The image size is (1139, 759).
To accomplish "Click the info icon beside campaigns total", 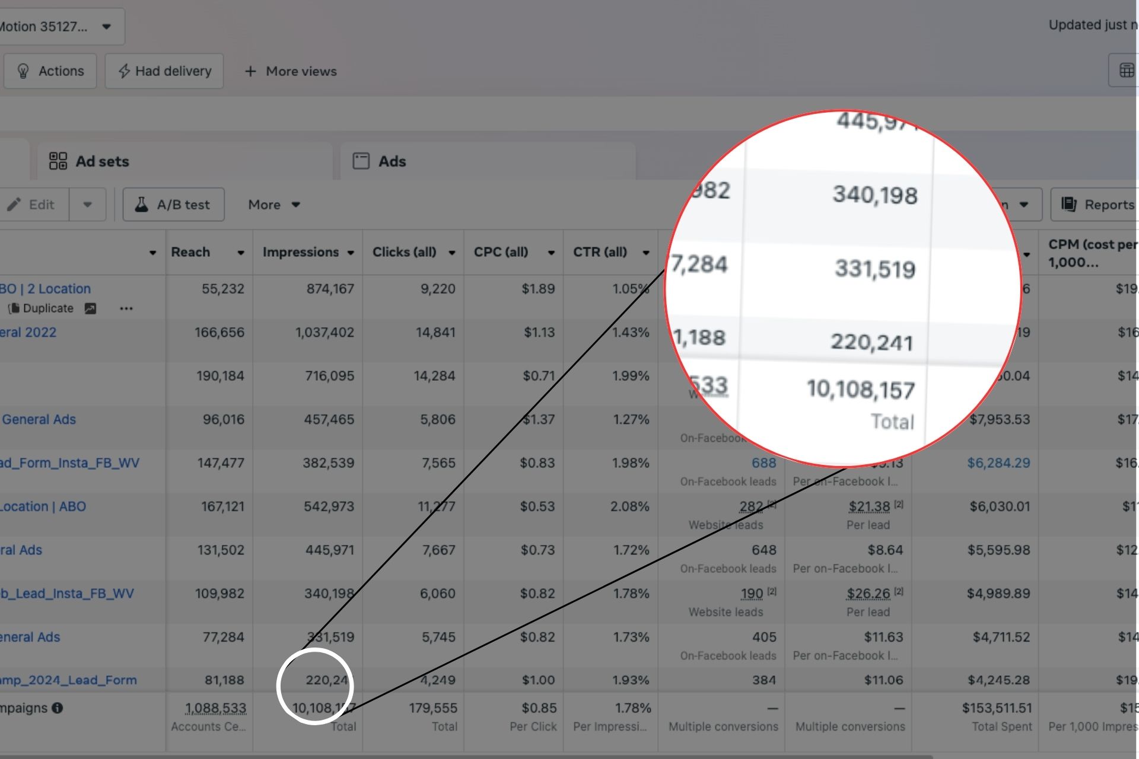I will pos(58,708).
